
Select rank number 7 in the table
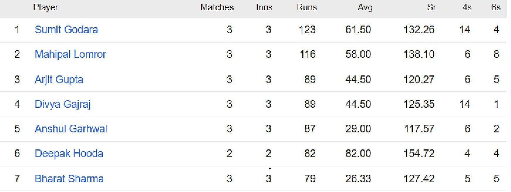point(17,179)
